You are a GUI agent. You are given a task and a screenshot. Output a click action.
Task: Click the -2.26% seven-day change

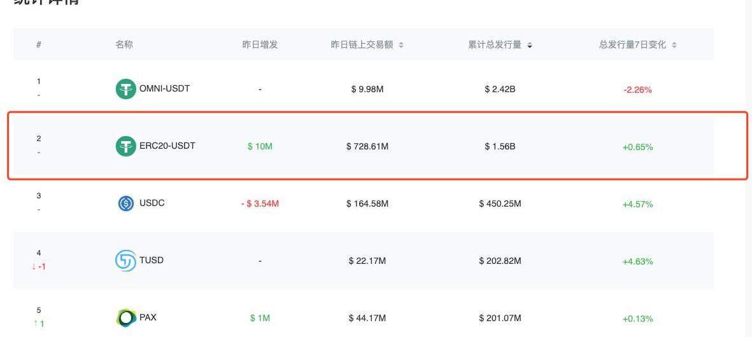(638, 90)
